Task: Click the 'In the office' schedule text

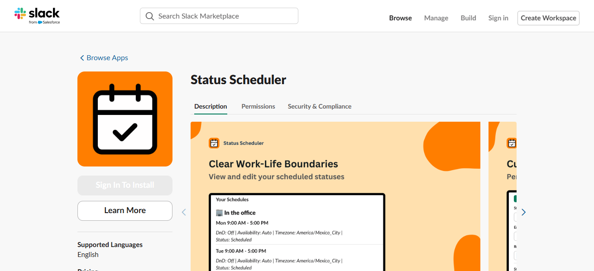Action: [x=240, y=213]
